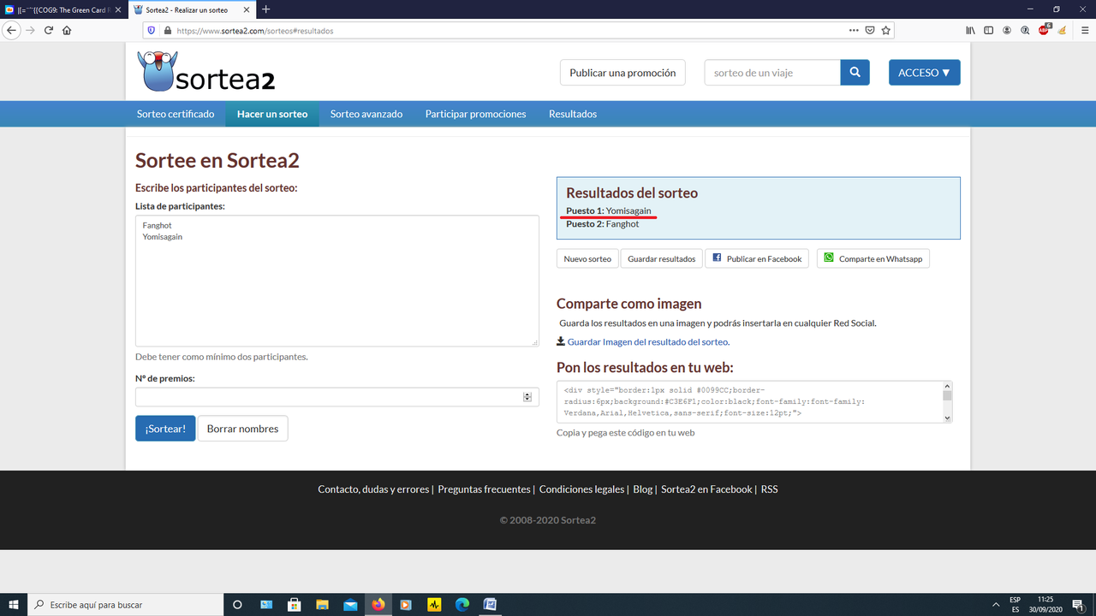
Task: Open page actions three-dots menu
Action: point(854,30)
